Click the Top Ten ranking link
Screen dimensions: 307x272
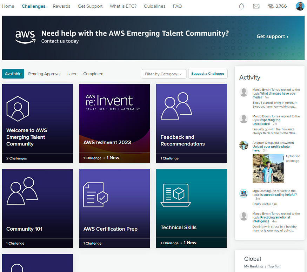coord(274,266)
